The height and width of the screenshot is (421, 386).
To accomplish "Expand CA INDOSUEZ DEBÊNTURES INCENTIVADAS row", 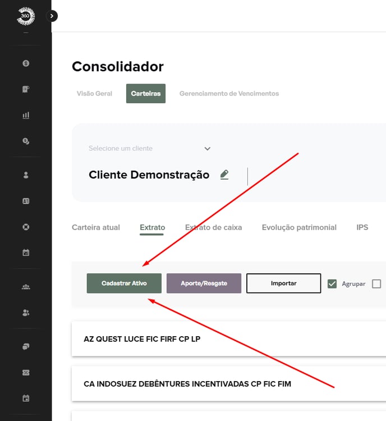I will tap(224, 384).
